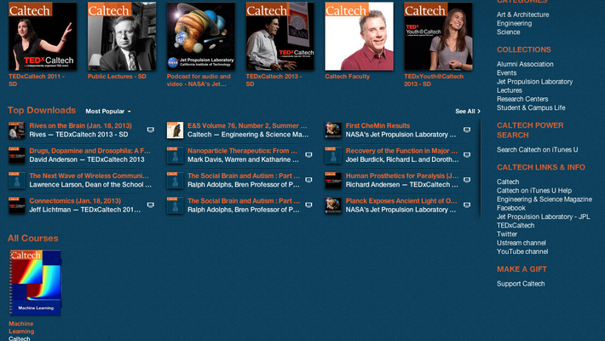Click artwork icon for Next Wave of Wireless
Viewport: 605px width, 341px height.
[16, 181]
